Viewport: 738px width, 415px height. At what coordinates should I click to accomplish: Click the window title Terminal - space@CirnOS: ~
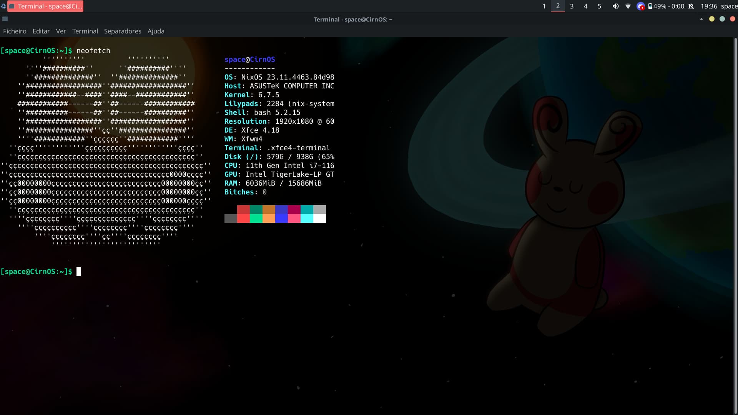click(x=353, y=19)
